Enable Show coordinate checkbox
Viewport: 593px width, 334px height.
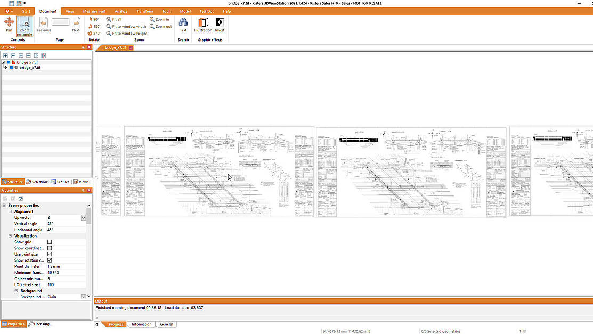50,248
